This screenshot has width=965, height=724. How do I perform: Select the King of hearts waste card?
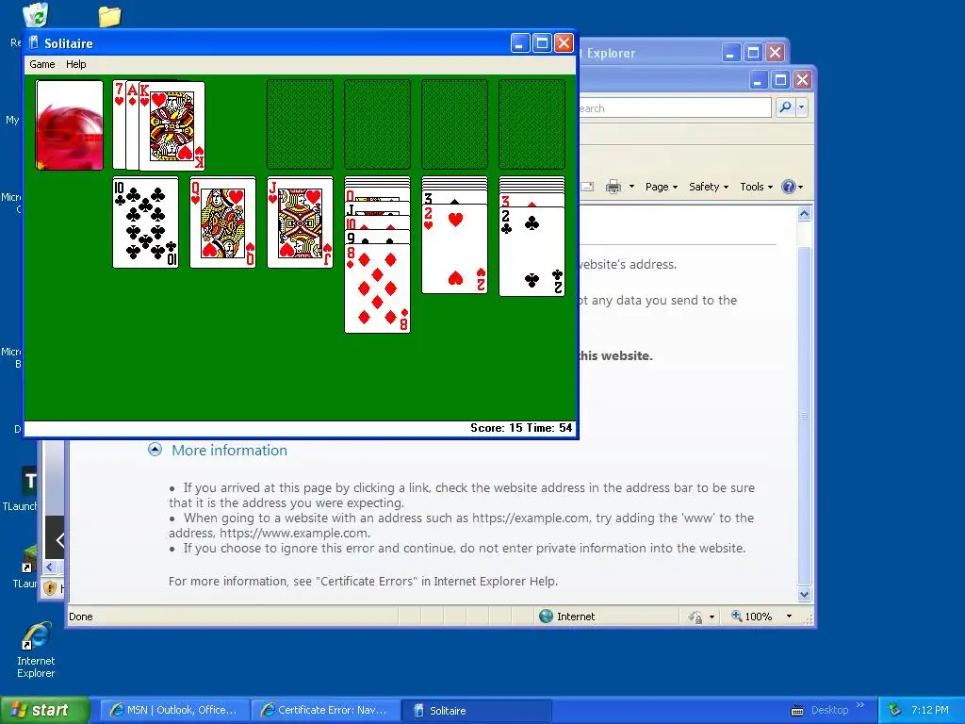pos(172,126)
